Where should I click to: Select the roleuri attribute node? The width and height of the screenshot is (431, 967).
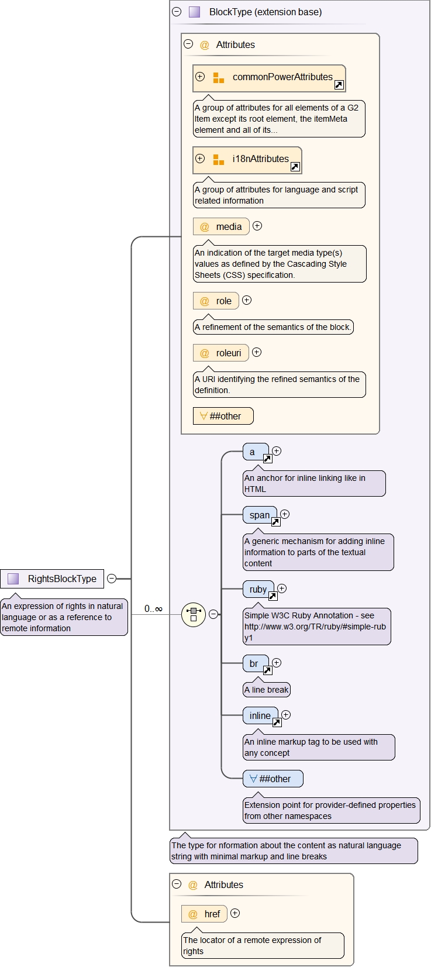coord(222,353)
